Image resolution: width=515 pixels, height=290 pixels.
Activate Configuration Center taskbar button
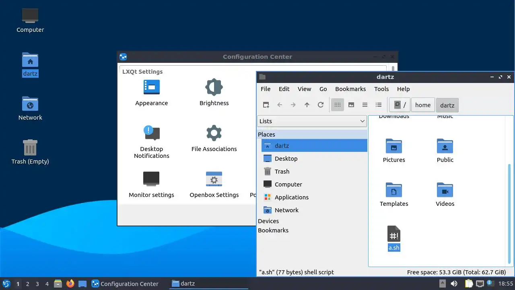point(125,284)
